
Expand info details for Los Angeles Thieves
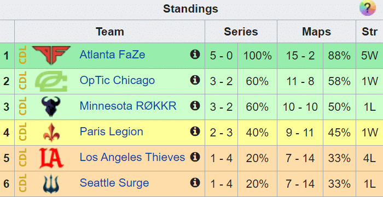click(x=195, y=157)
